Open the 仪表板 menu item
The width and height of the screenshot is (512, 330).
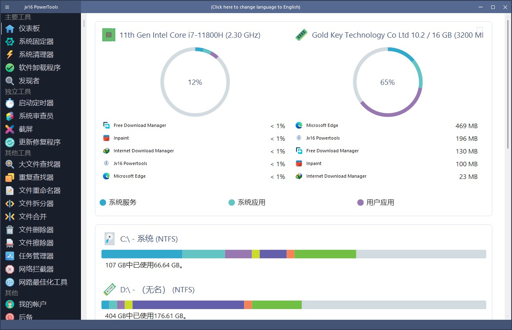click(x=41, y=29)
